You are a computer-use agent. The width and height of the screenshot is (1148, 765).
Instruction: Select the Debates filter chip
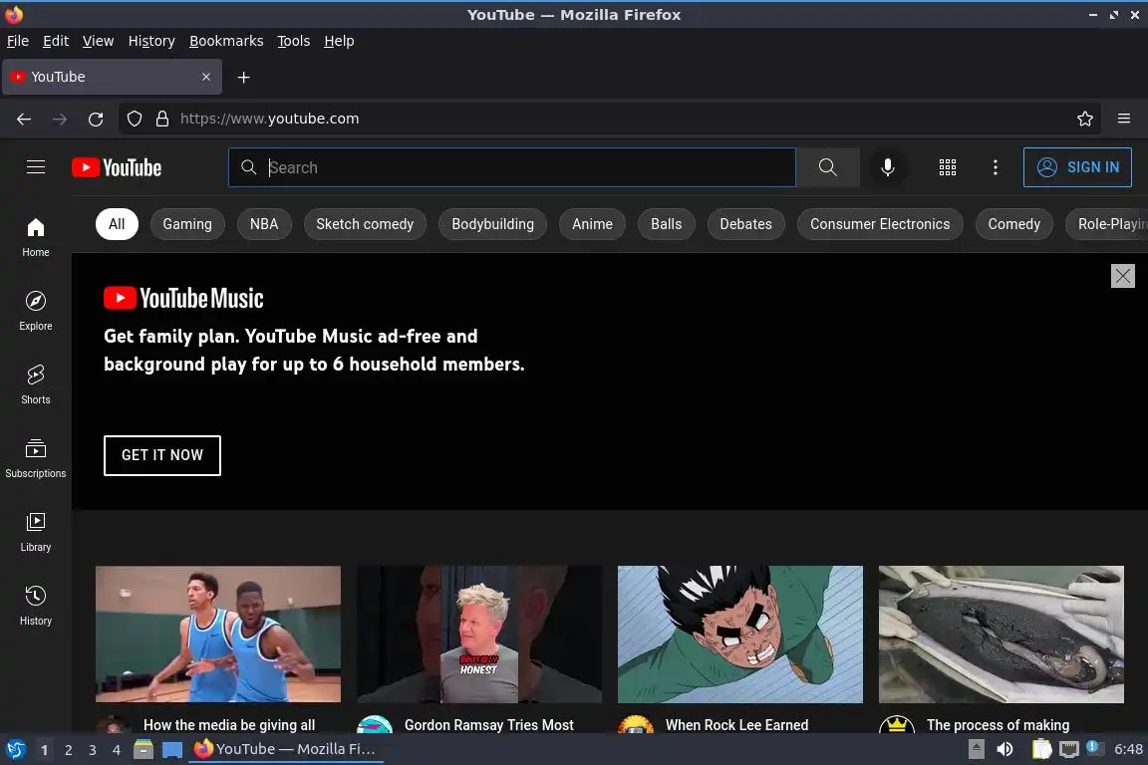click(x=746, y=224)
